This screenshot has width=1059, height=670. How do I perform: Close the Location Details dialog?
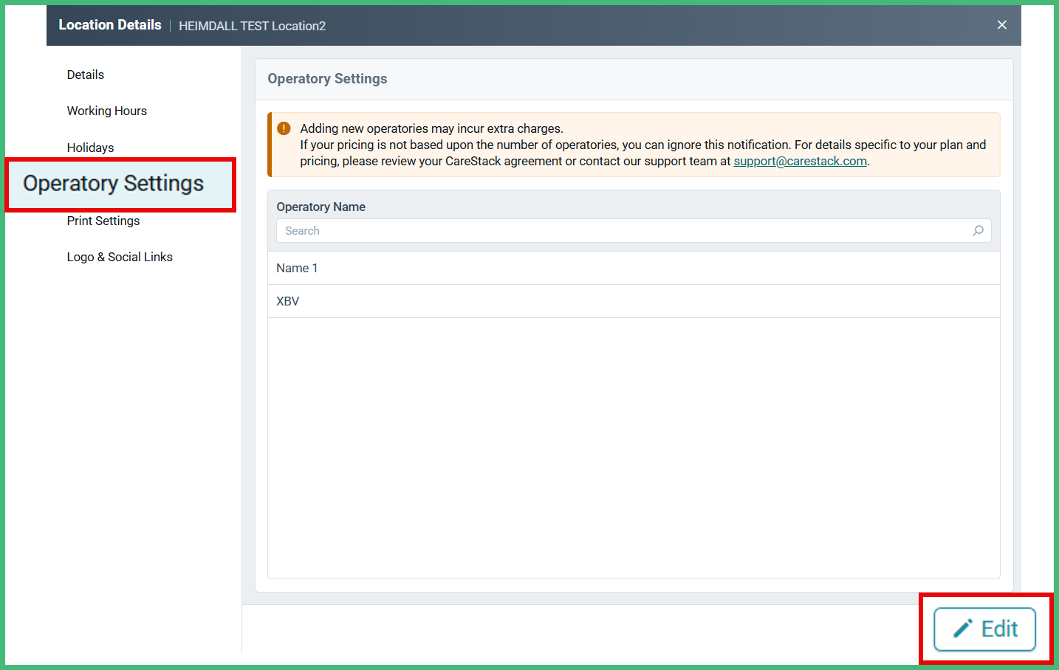[1001, 24]
